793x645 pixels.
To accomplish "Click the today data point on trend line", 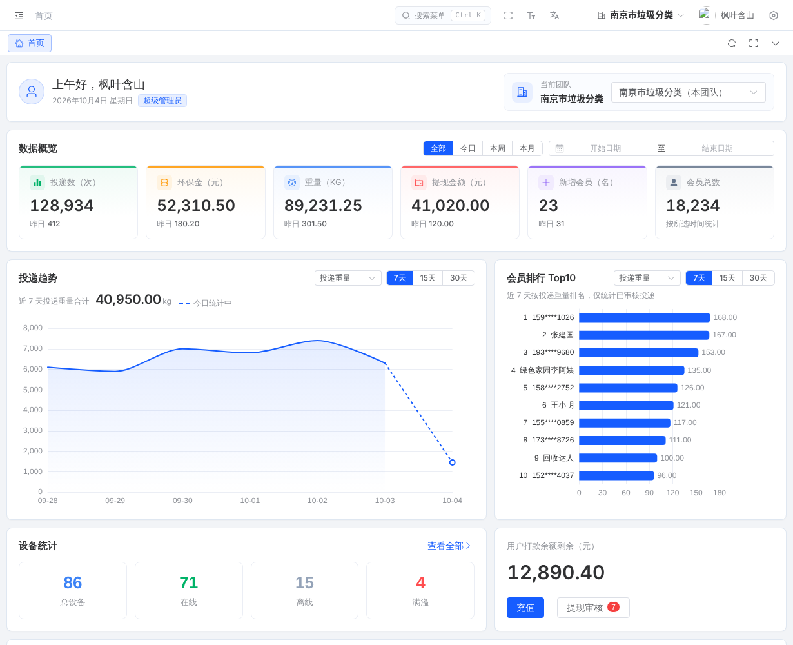I will (x=453, y=462).
